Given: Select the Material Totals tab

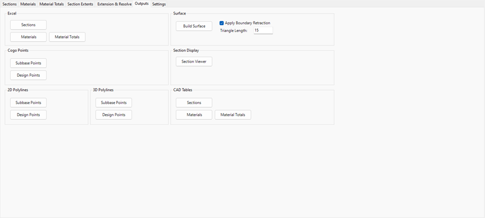Looking at the screenshot, I should pos(51,4).
